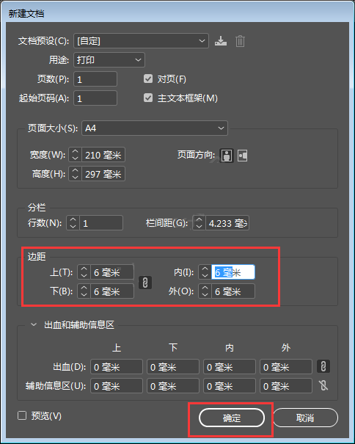This screenshot has width=355, height=444.
Task: Uncheck the 对页 facing pages checkbox
Action: pyautogui.click(x=148, y=79)
